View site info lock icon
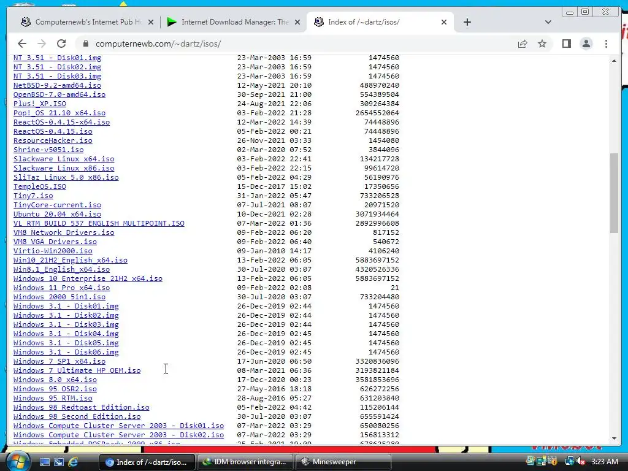 (85, 44)
